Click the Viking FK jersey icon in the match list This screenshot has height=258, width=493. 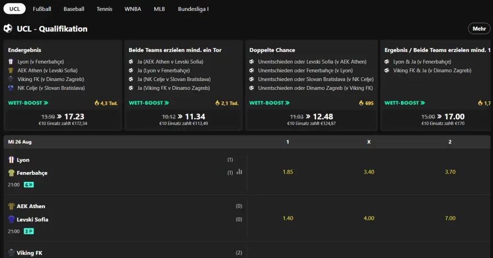[x=12, y=253]
